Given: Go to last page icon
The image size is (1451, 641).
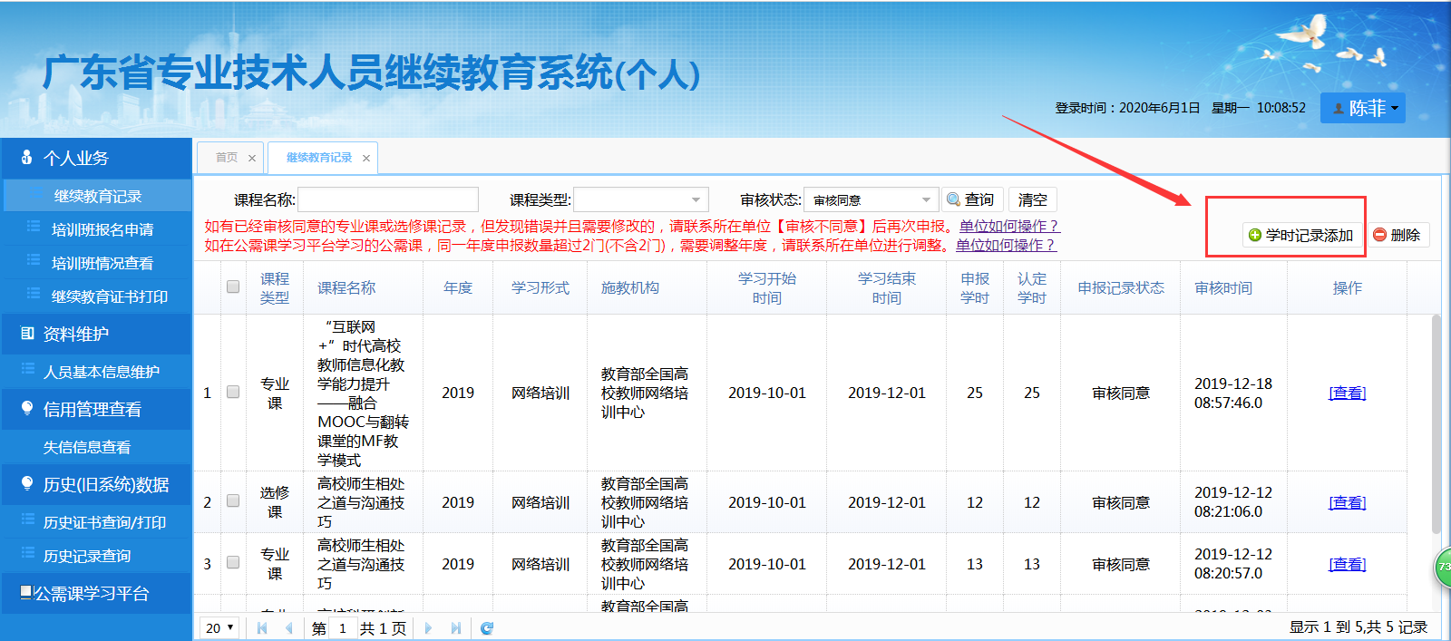Looking at the screenshot, I should click(455, 627).
